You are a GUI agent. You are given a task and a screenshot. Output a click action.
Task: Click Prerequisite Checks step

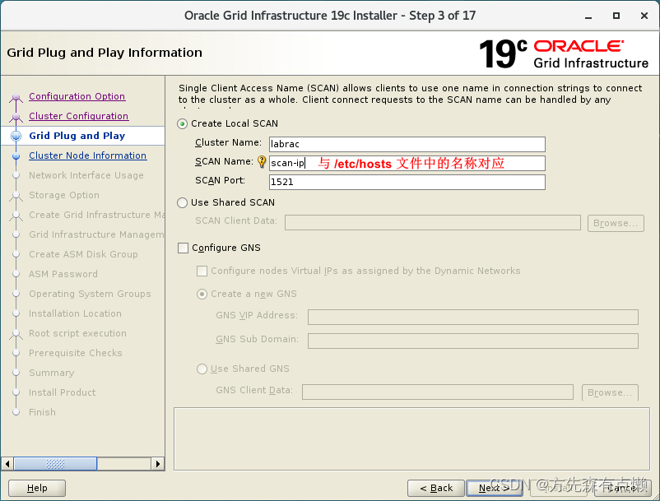[76, 354]
